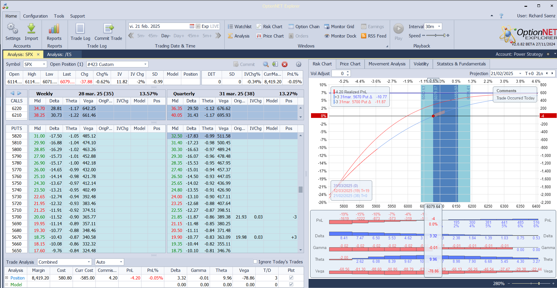Switch to Statistics & Fundamentals tab

(461, 64)
